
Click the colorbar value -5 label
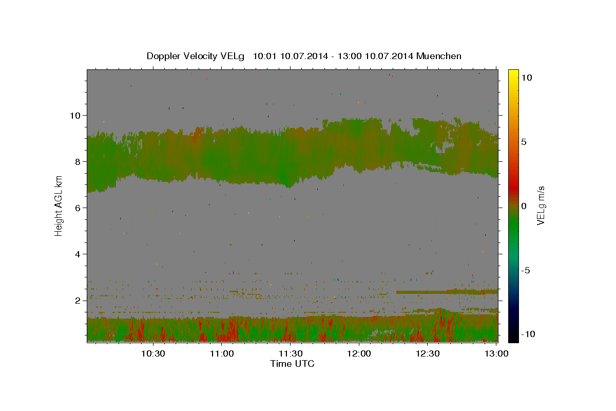click(526, 270)
